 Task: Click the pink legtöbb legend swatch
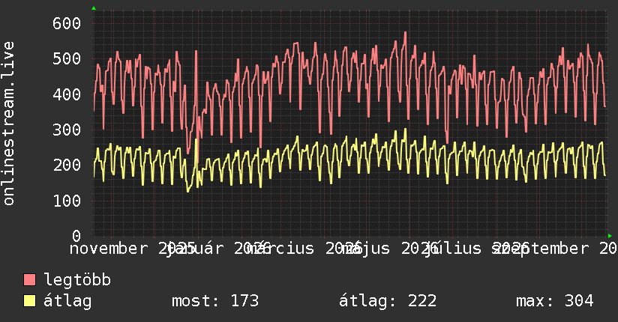click(x=29, y=280)
